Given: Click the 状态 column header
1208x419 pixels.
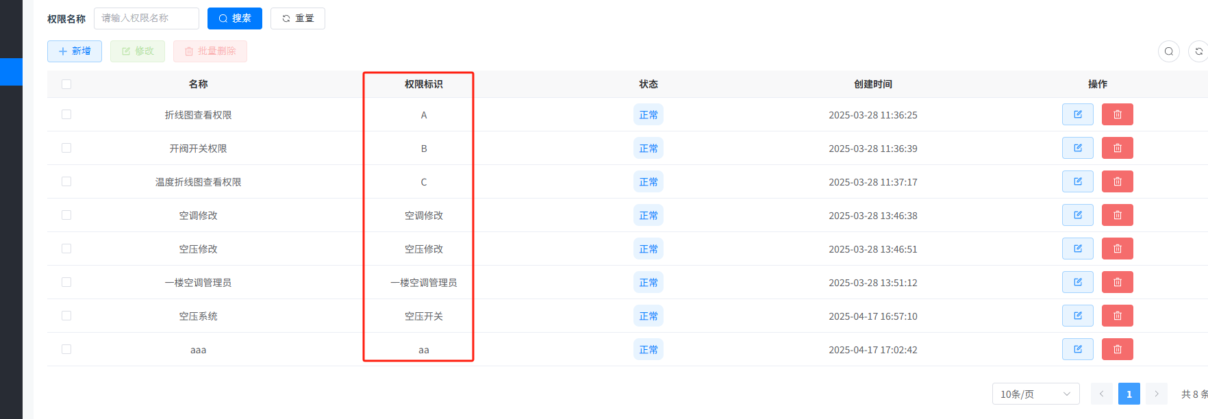Looking at the screenshot, I should click(649, 84).
